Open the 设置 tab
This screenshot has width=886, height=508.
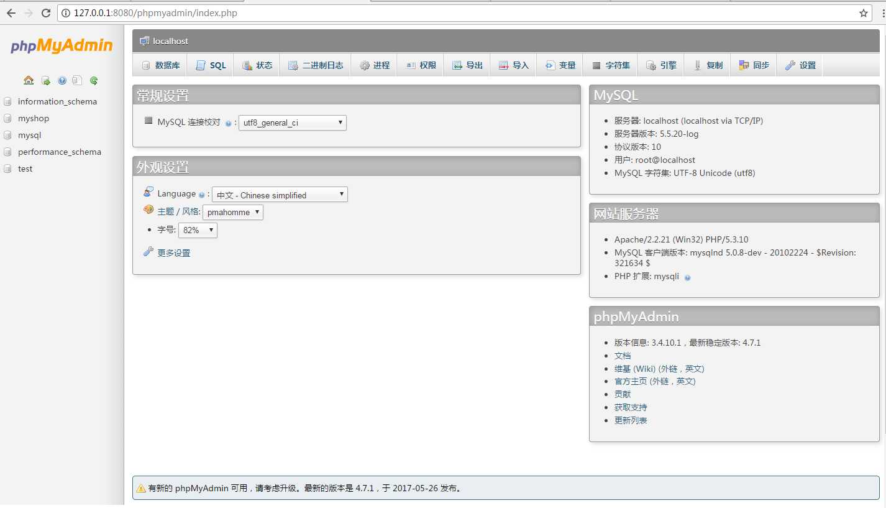(800, 65)
